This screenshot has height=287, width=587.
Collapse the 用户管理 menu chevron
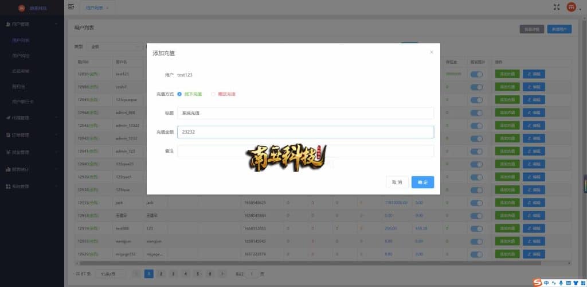(56, 24)
